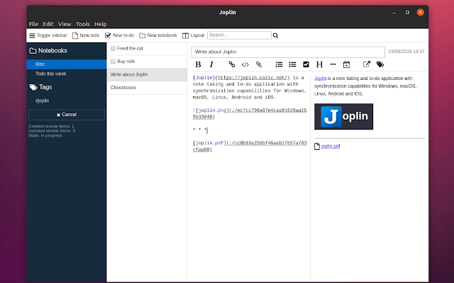Check the Buy milk to-do checkbox
Image resolution: width=454 pixels, height=283 pixels.
coord(113,62)
